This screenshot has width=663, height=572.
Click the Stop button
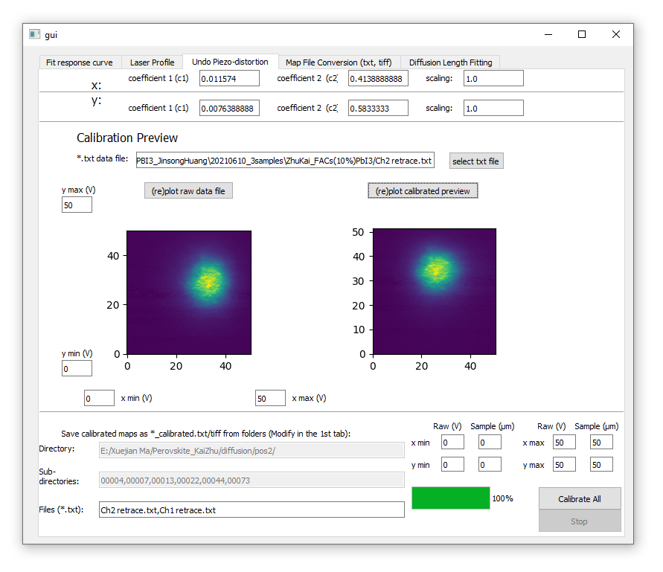[580, 521]
